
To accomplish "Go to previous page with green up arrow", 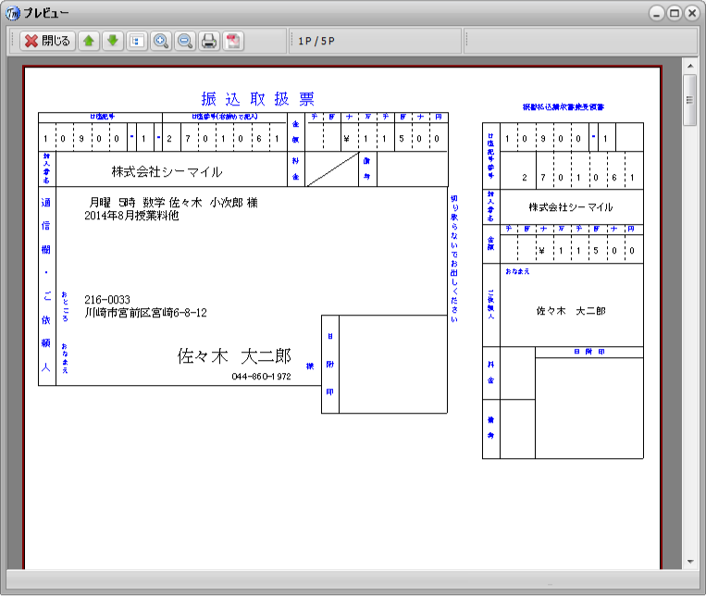I will coord(89,41).
